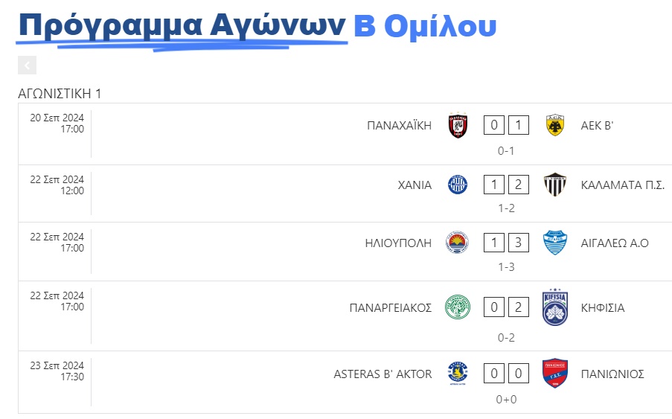The width and height of the screenshot is (672, 419).
Task: Click the AEK B' yellow eagle crest
Action: tap(554, 125)
